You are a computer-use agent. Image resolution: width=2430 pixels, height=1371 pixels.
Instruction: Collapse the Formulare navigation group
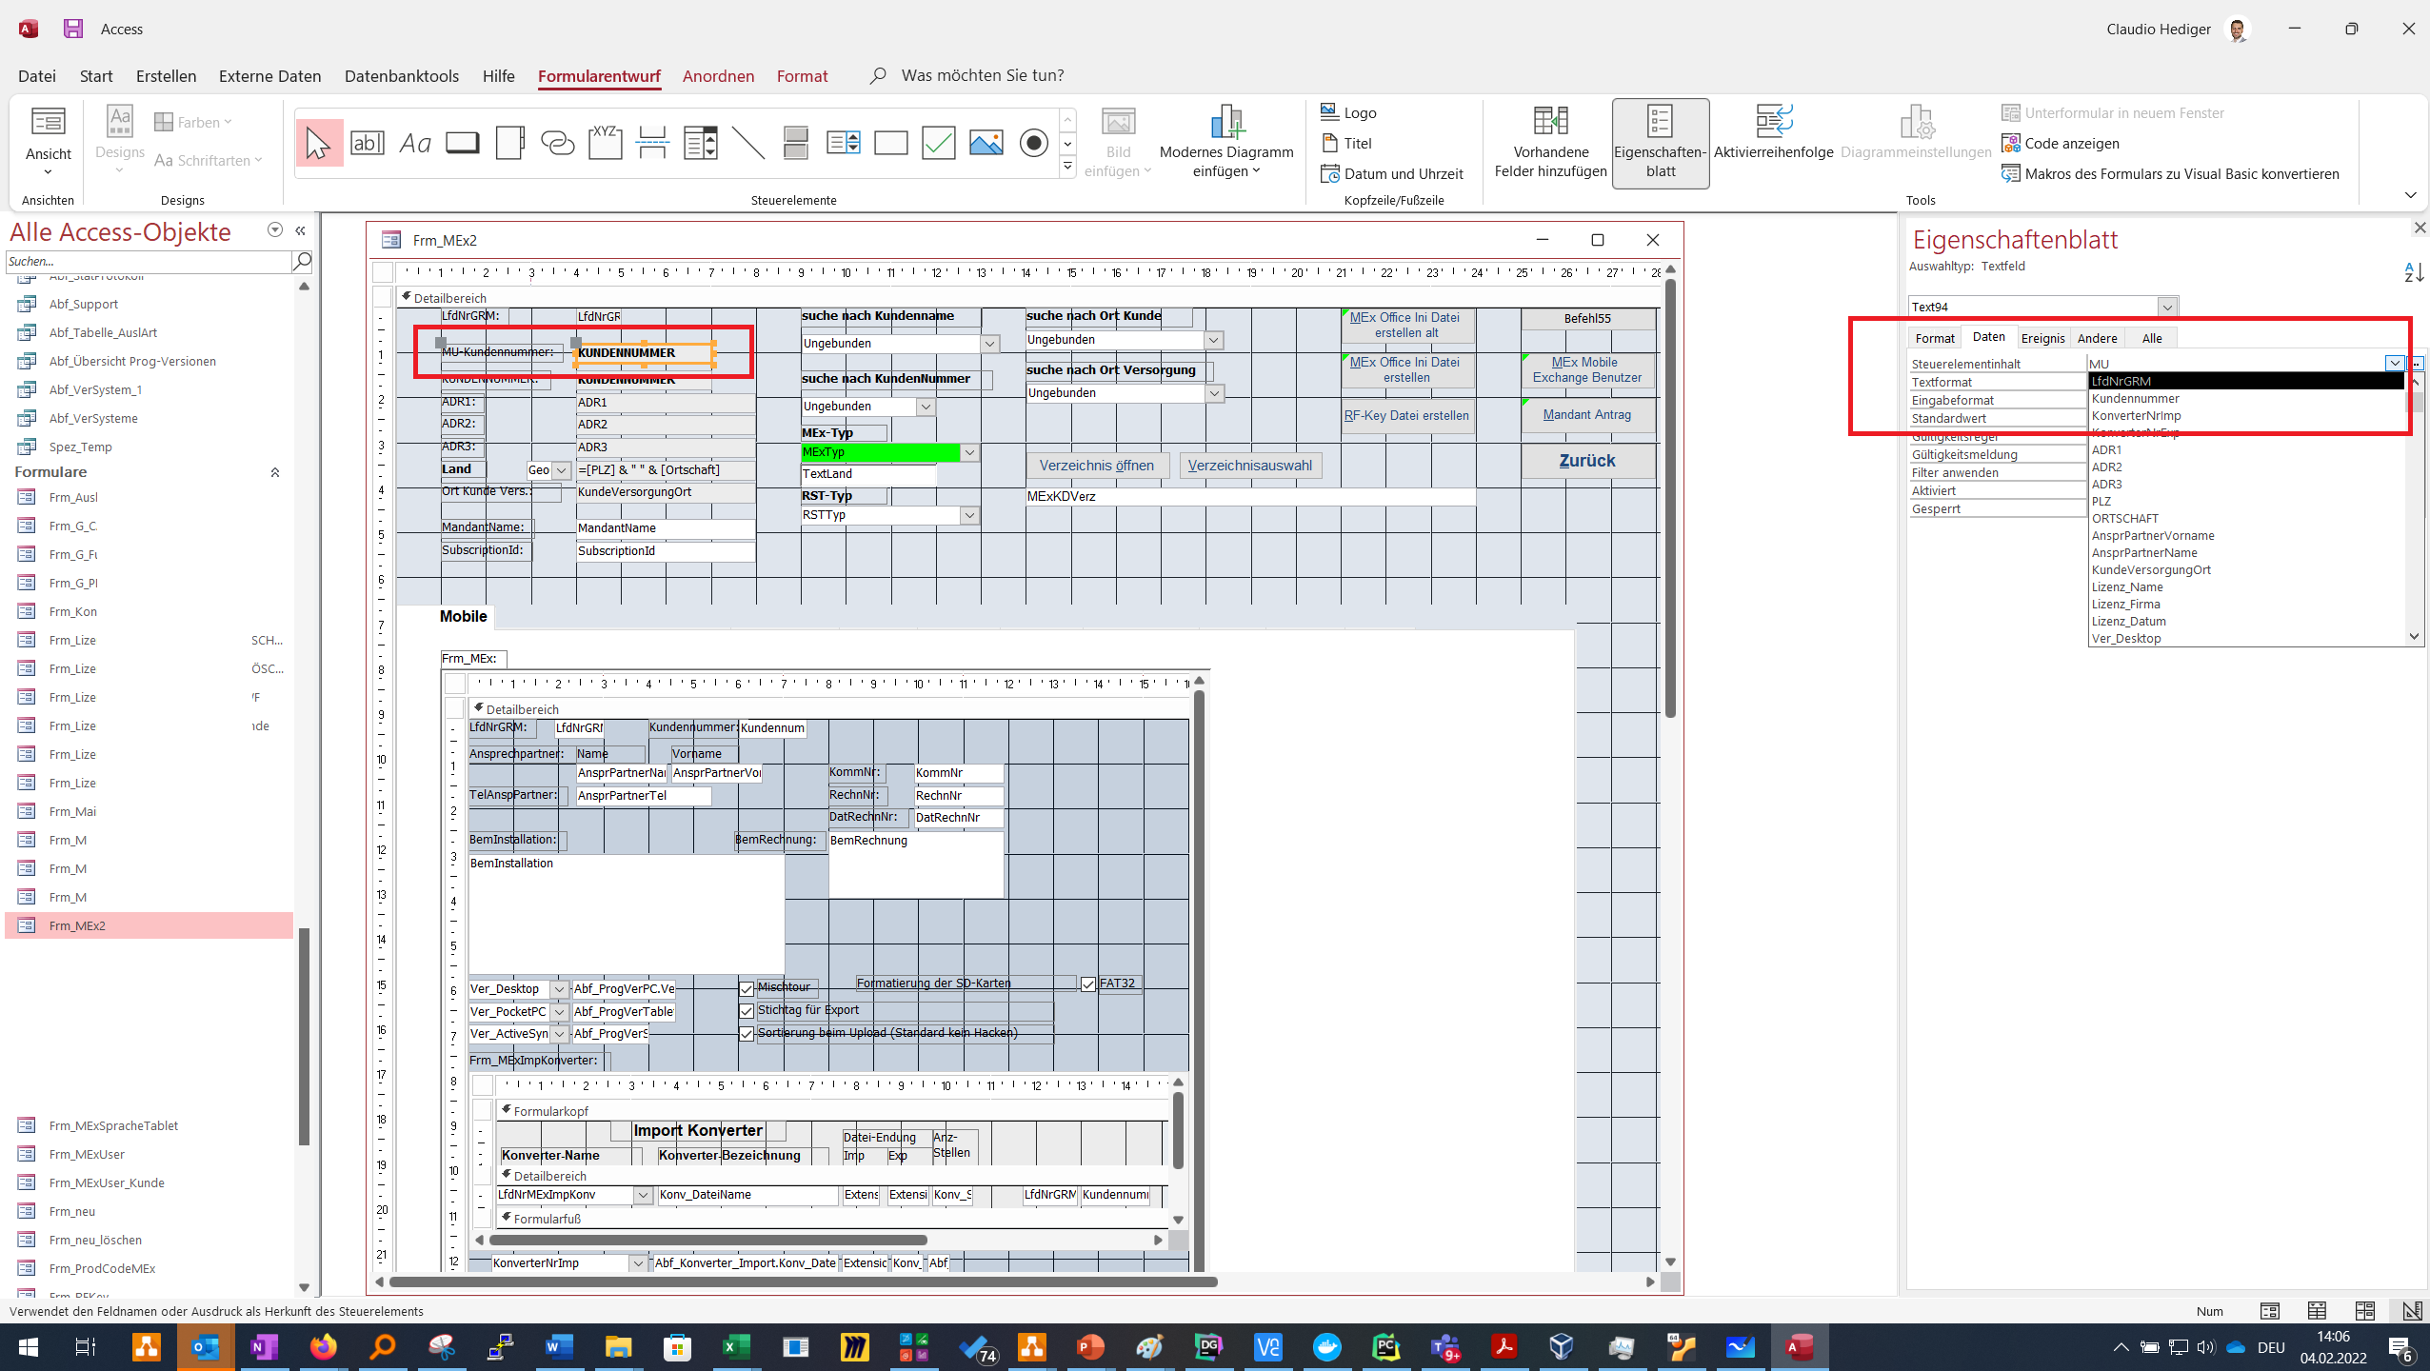275,472
